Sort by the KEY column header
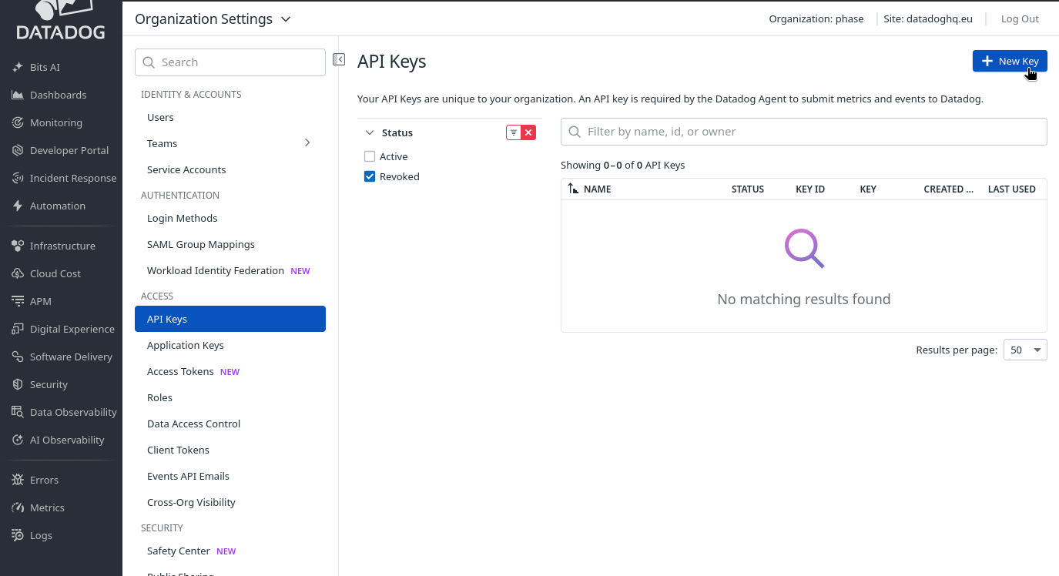Screen dimensions: 1059x576 (x=868, y=189)
